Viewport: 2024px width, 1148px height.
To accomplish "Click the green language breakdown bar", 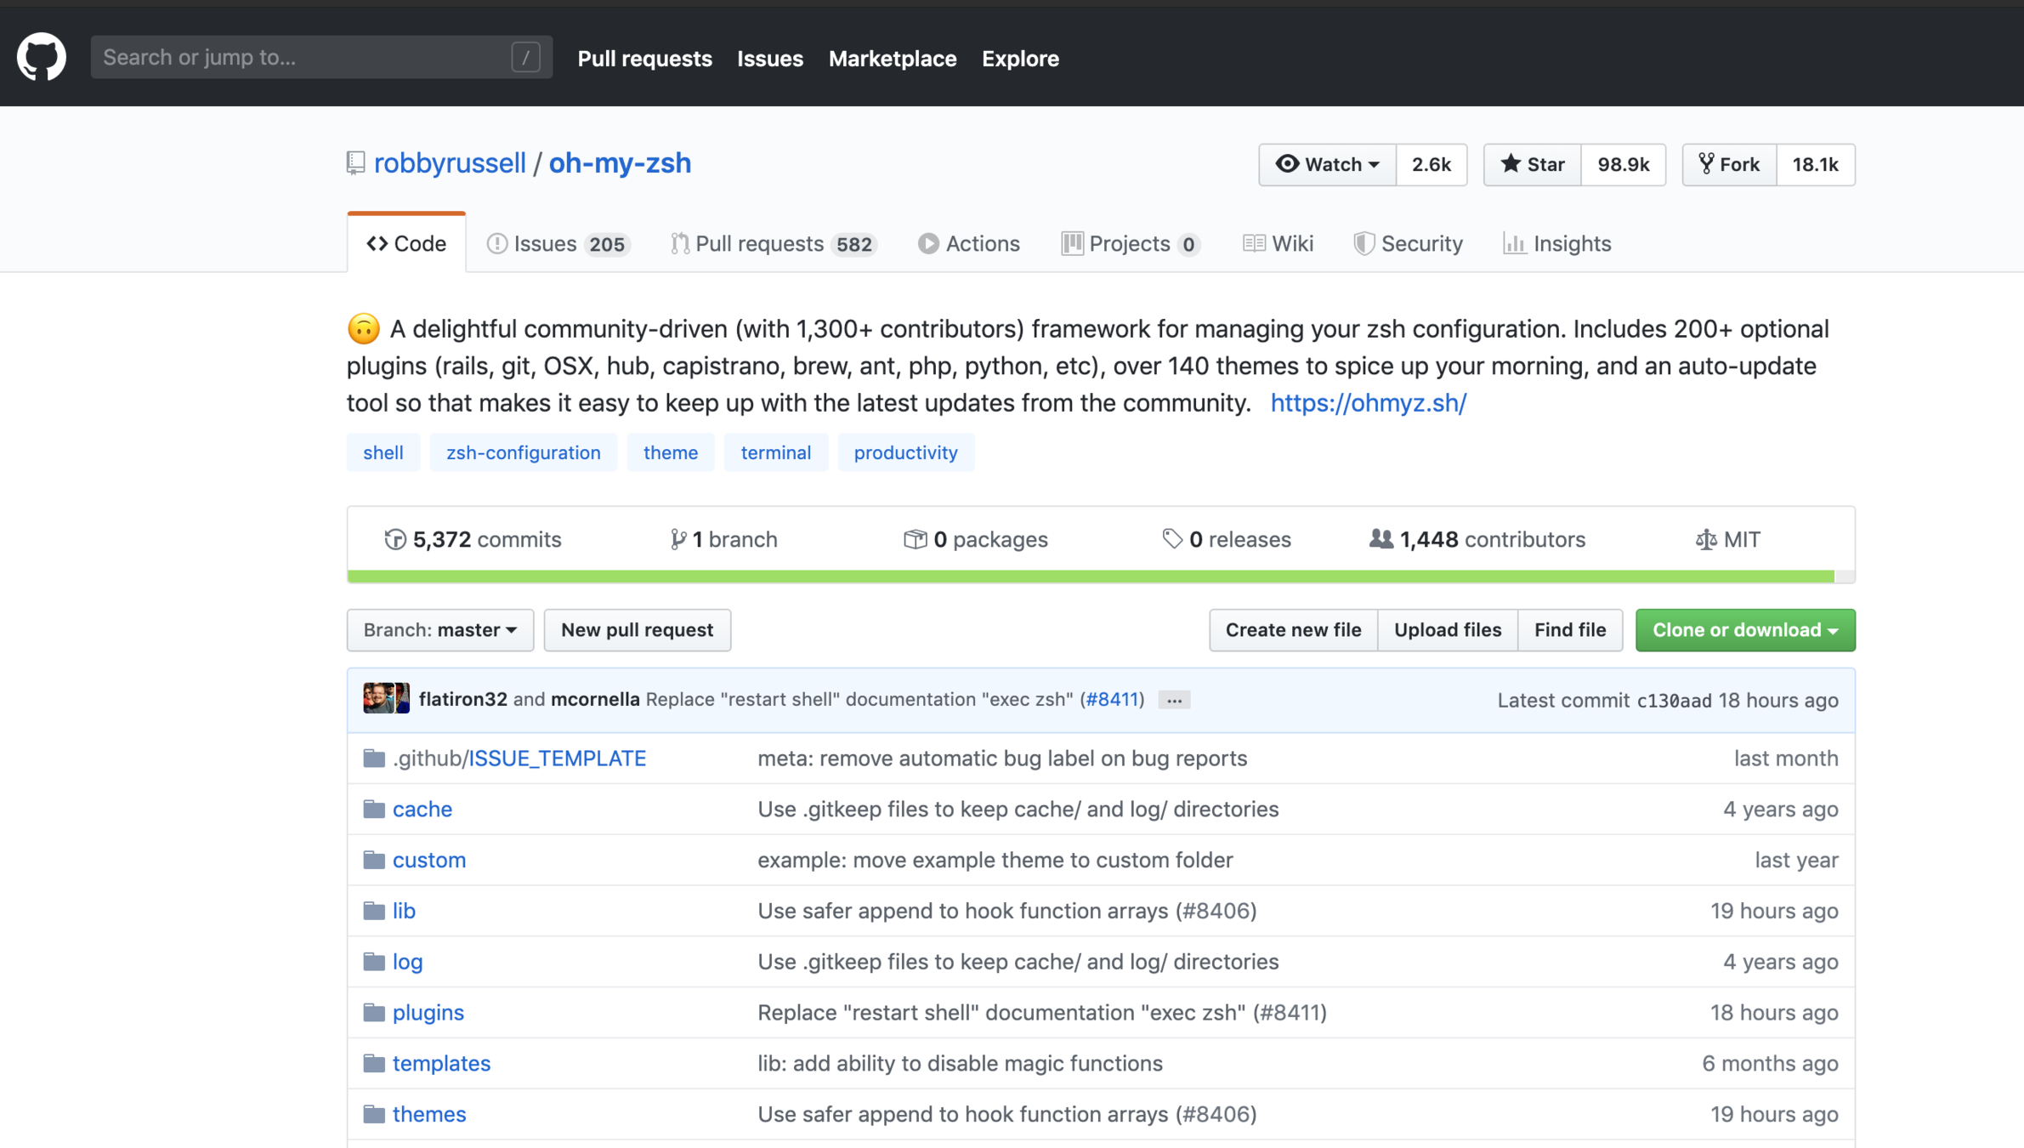I will (x=1091, y=577).
